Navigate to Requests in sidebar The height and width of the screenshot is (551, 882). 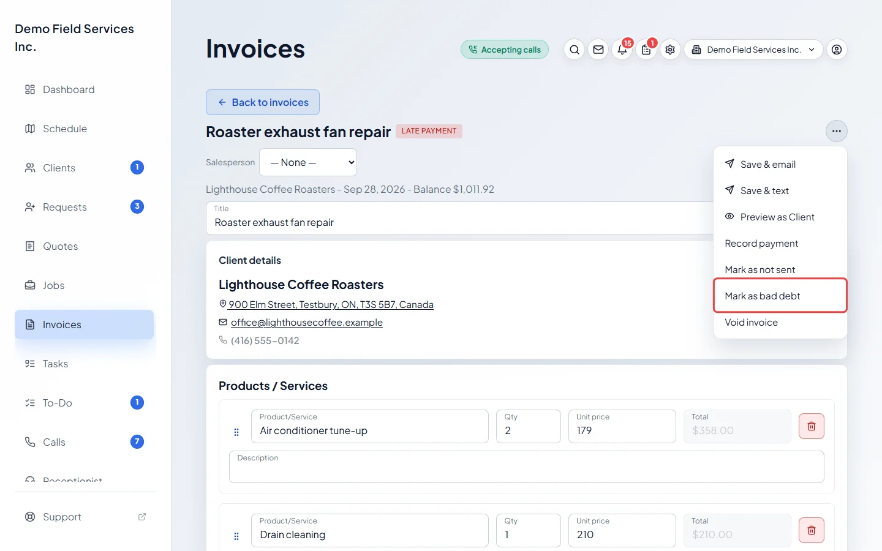tap(85, 207)
